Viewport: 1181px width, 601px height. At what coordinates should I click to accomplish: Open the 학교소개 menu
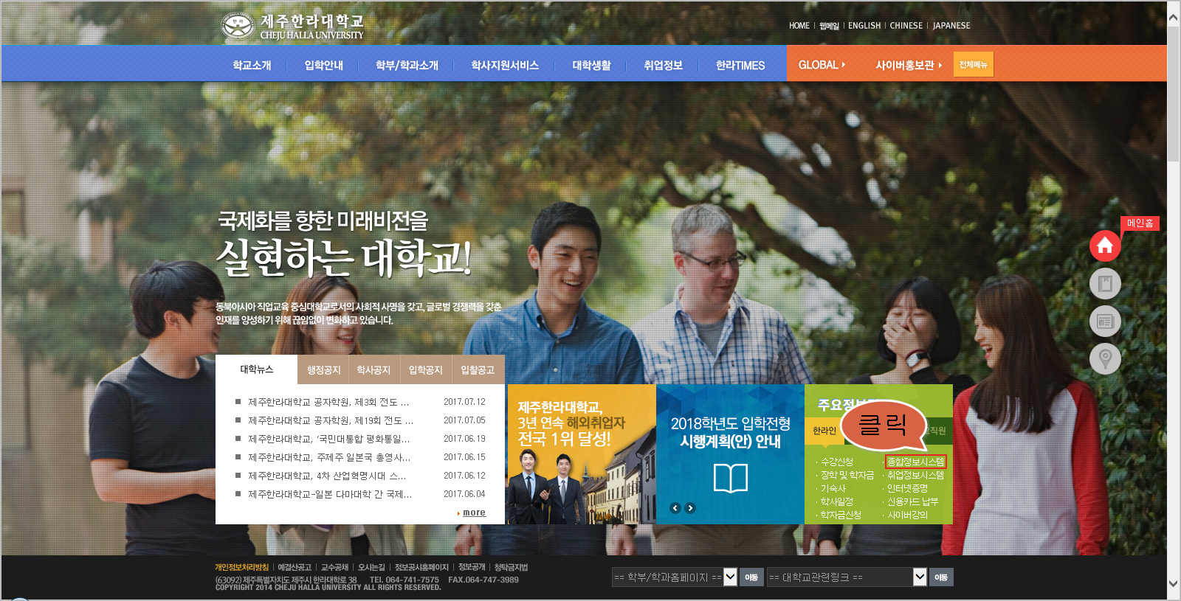pyautogui.click(x=252, y=65)
